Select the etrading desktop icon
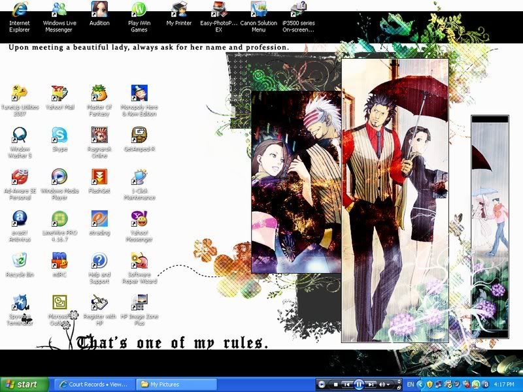The height and width of the screenshot is (392, 523). [99, 223]
